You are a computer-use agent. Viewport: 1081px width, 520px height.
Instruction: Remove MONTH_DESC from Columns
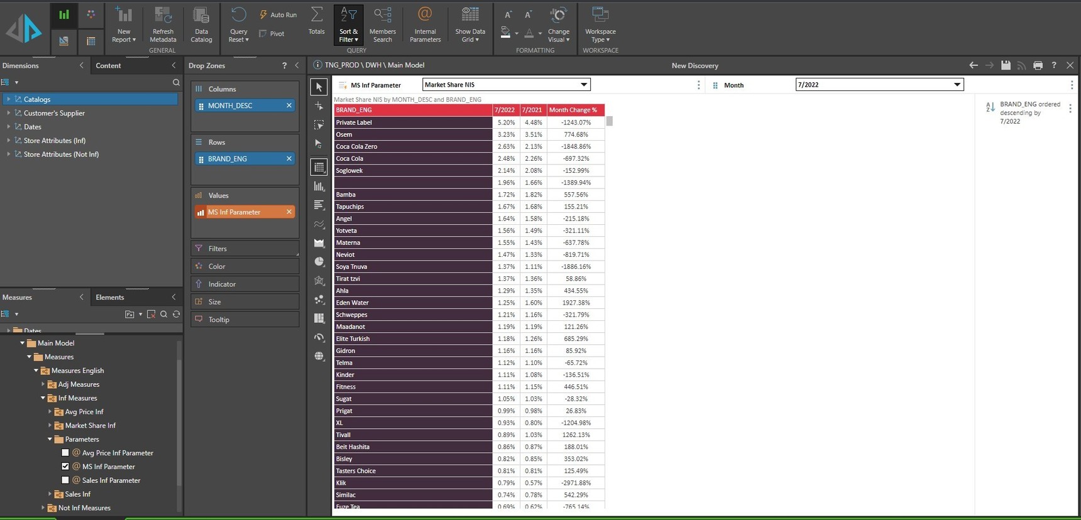[289, 106]
